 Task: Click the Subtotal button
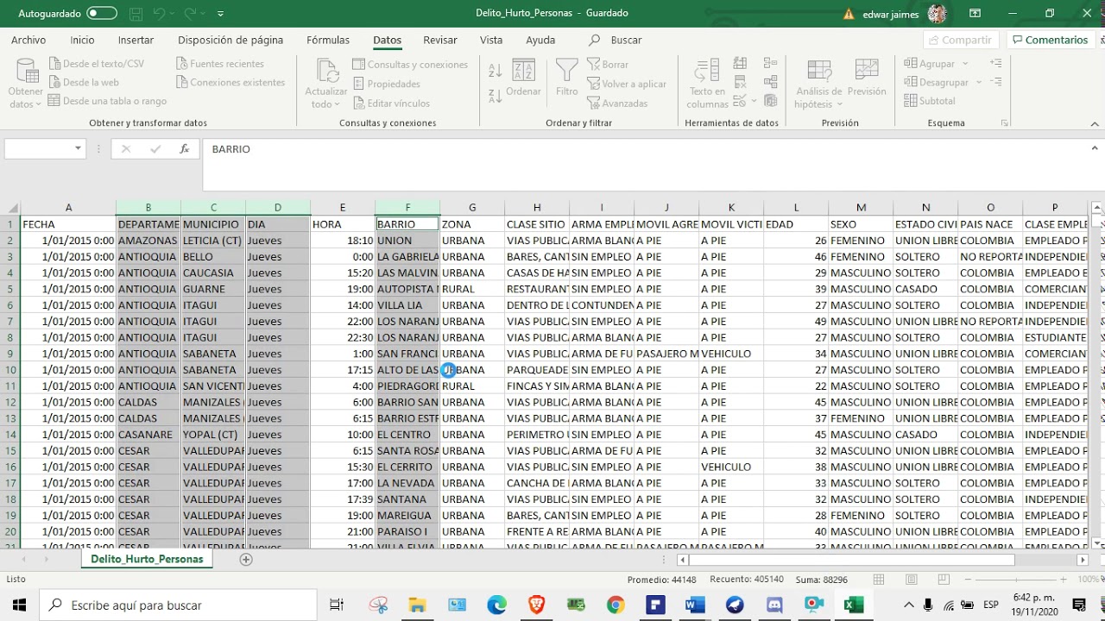point(930,101)
